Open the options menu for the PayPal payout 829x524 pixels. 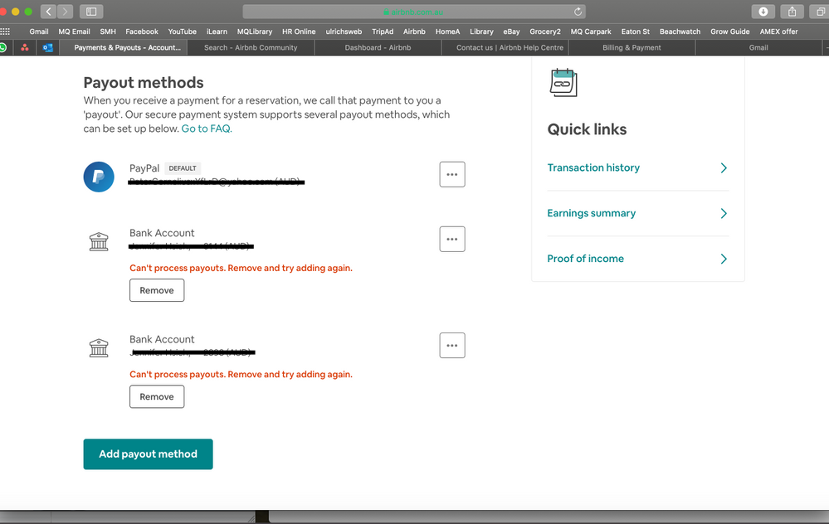point(452,174)
